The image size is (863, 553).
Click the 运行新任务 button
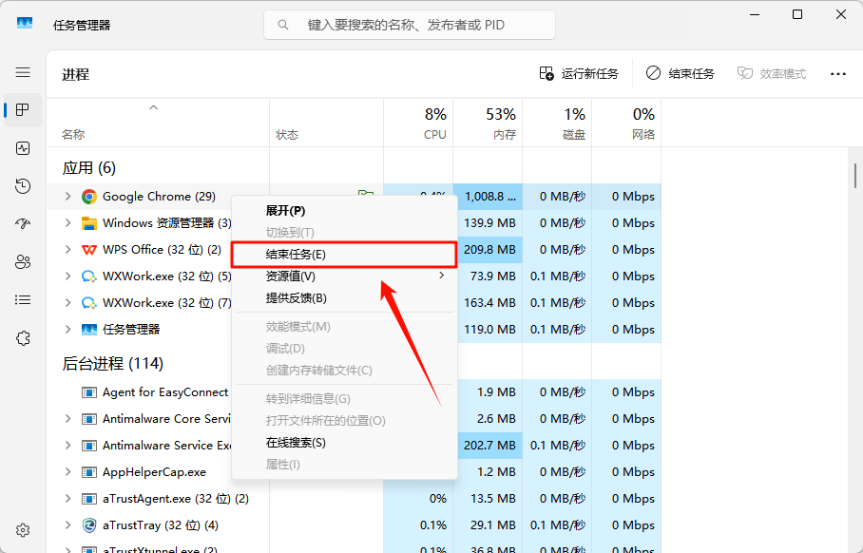point(579,73)
